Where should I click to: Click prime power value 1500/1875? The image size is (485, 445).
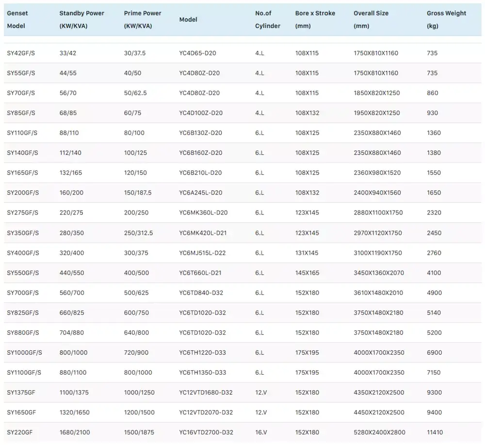pyautogui.click(x=139, y=432)
